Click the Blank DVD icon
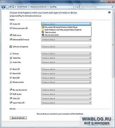Viewport: 115px width, 128px height. point(11,74)
